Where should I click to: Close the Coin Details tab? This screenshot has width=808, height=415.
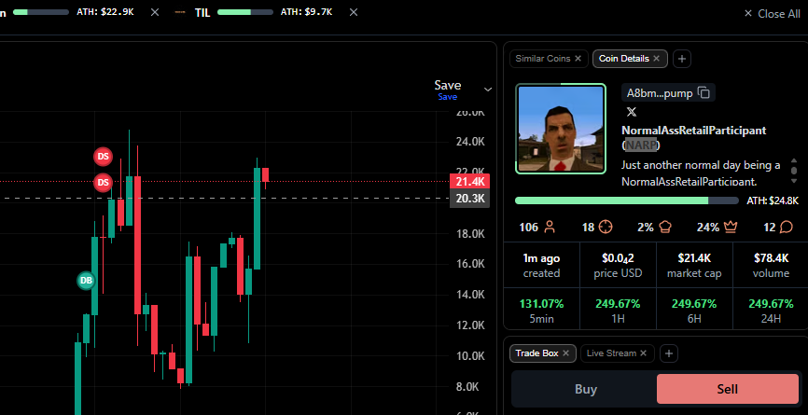point(656,59)
